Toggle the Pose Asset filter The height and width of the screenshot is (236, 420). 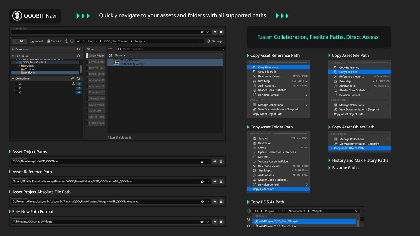point(95,92)
